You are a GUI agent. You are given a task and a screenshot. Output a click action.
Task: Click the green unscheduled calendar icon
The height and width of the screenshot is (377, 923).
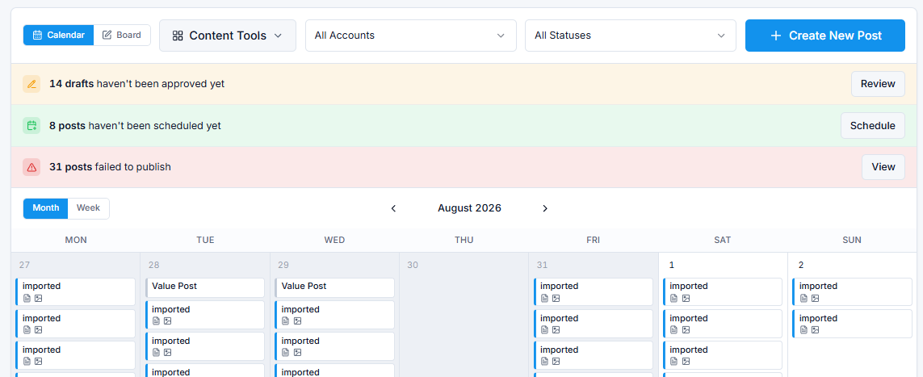coord(31,125)
